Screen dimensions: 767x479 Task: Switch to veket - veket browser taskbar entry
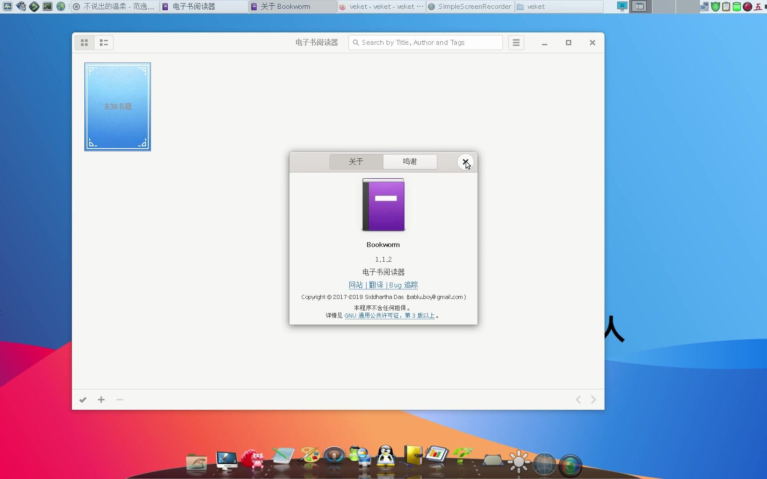(x=382, y=6)
